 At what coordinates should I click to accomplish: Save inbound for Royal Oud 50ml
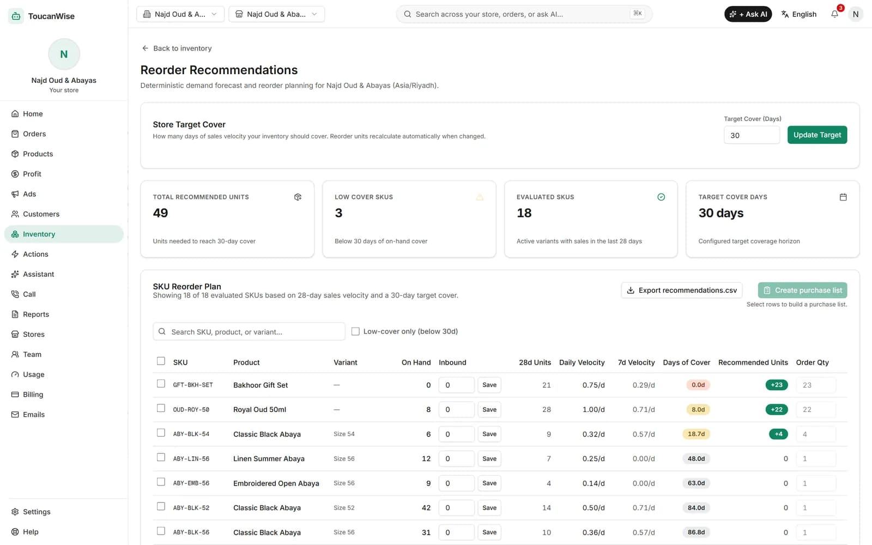click(489, 409)
